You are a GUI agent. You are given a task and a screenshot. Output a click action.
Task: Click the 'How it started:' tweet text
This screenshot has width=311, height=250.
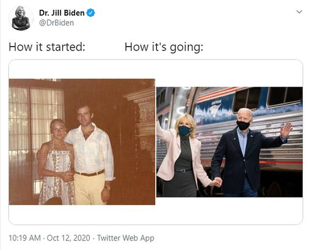click(x=47, y=47)
